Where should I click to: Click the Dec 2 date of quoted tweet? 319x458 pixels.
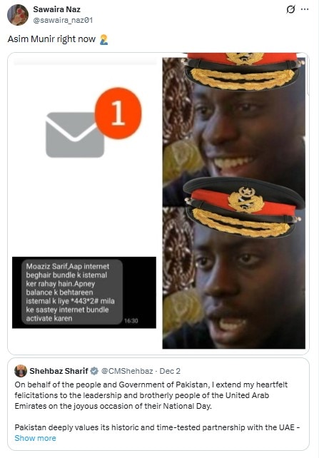click(170, 371)
